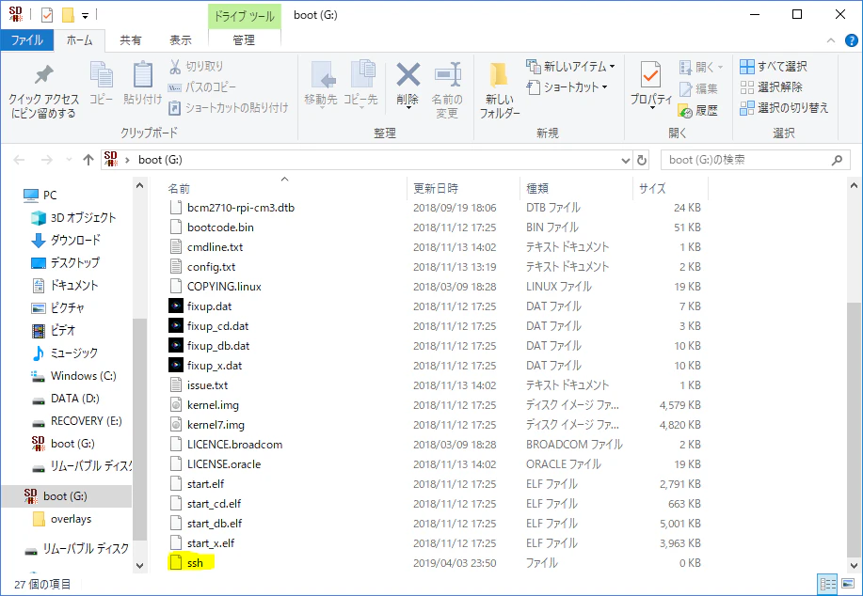
Task: Click the refresh icon beside the address bar
Action: pos(642,160)
